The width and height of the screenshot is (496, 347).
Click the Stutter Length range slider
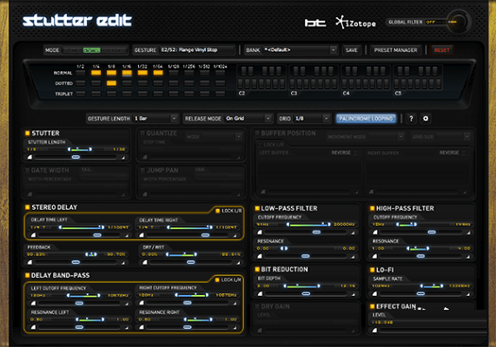80,149
